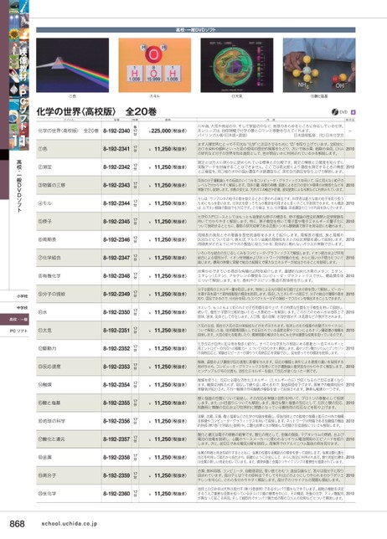Click the small purple square icon next to DVD
387x539 pixels.
click(x=353, y=112)
